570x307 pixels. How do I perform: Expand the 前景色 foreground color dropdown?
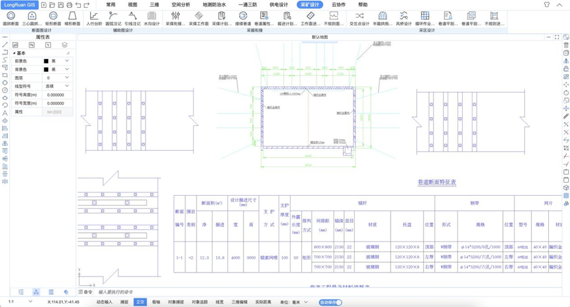pos(67,61)
